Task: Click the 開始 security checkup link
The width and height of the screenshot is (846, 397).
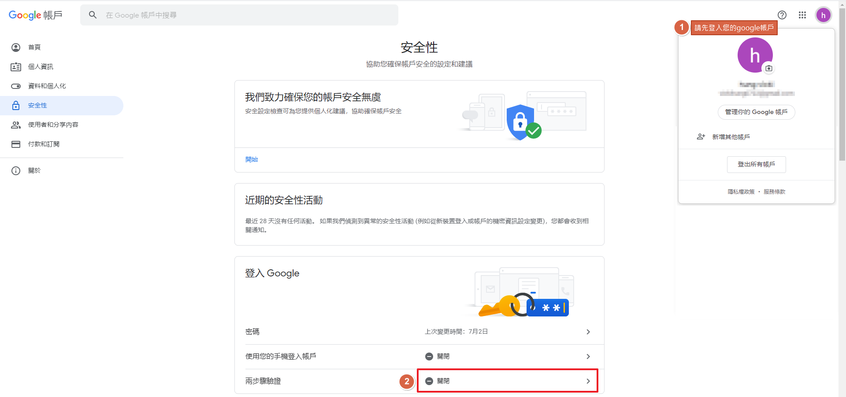Action: coord(252,159)
